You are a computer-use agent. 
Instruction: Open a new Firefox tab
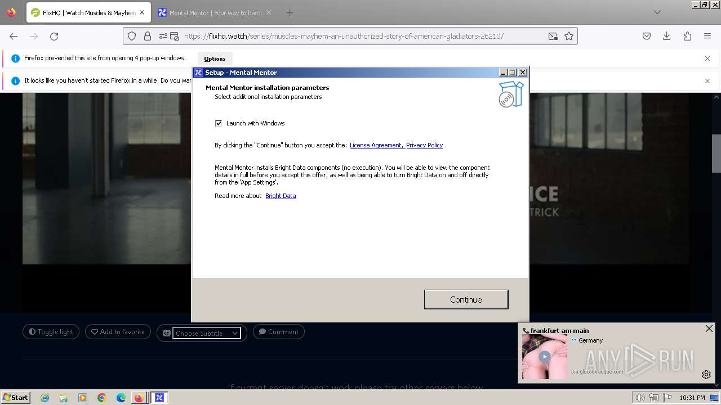290,12
